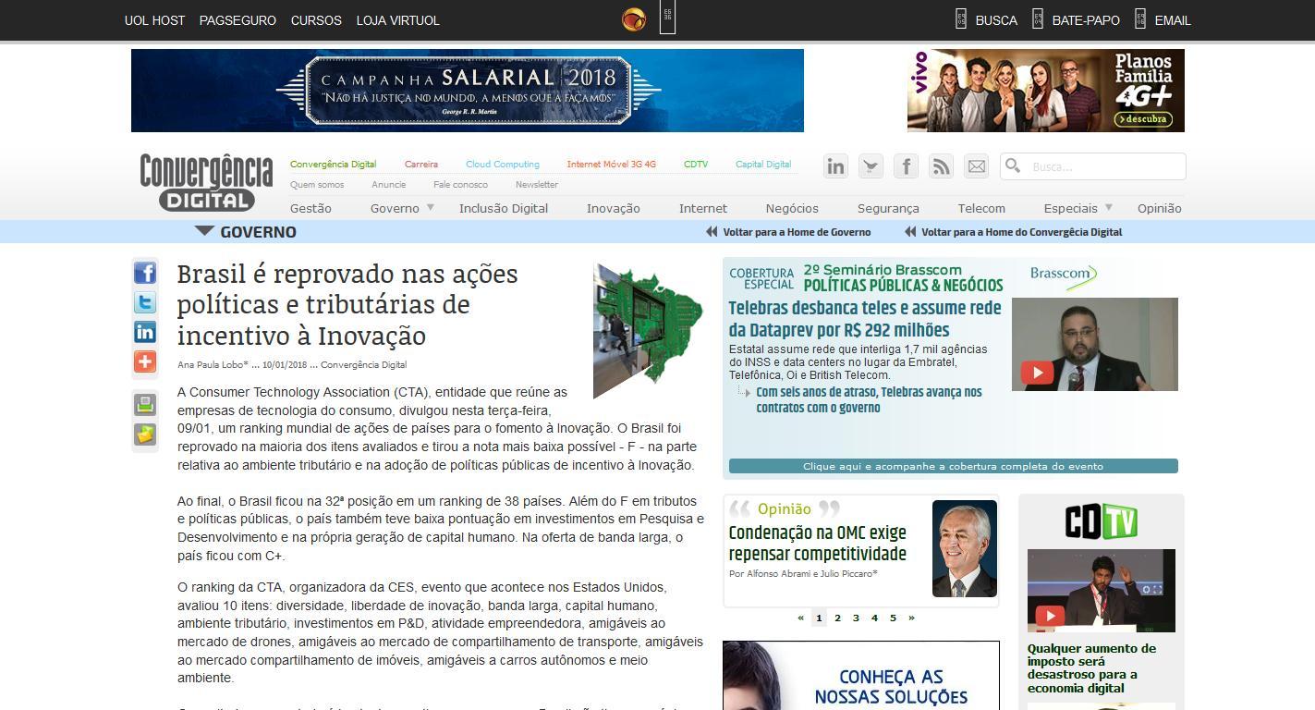Screen dimensions: 1315x710
Task: Click the CURSOS link in the top bar
Action: click(316, 20)
